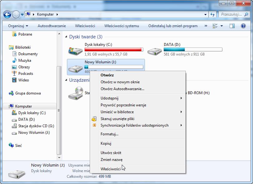This screenshot has height=184, width=253.
Task: Click the DATA (D:) usage bar
Action: pyautogui.click(x=193, y=50)
